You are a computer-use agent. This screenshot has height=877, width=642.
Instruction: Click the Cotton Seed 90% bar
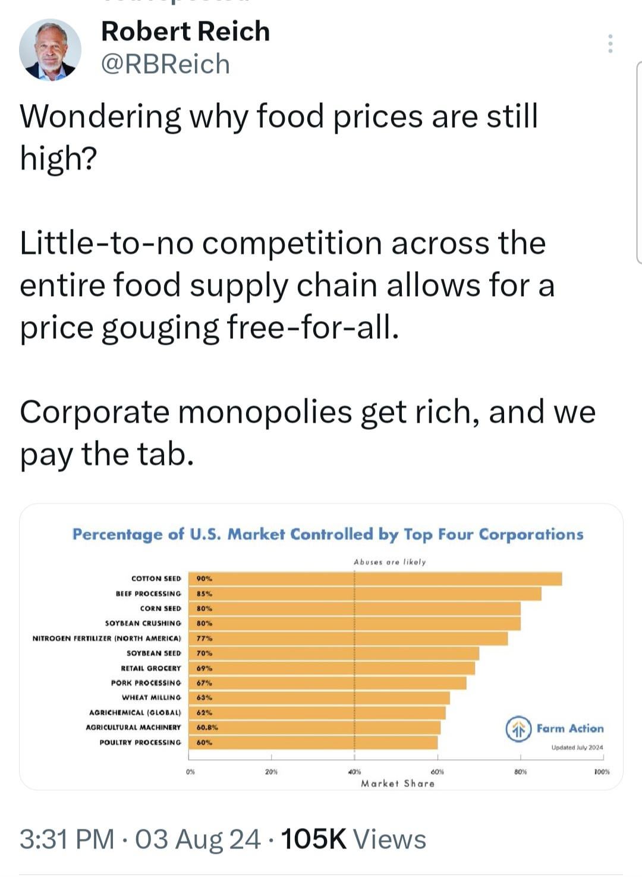pyautogui.click(x=375, y=579)
